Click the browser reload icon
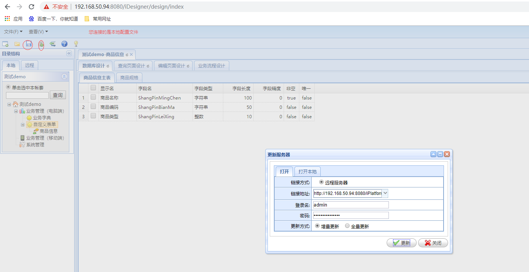529x272 pixels. pos(31,7)
